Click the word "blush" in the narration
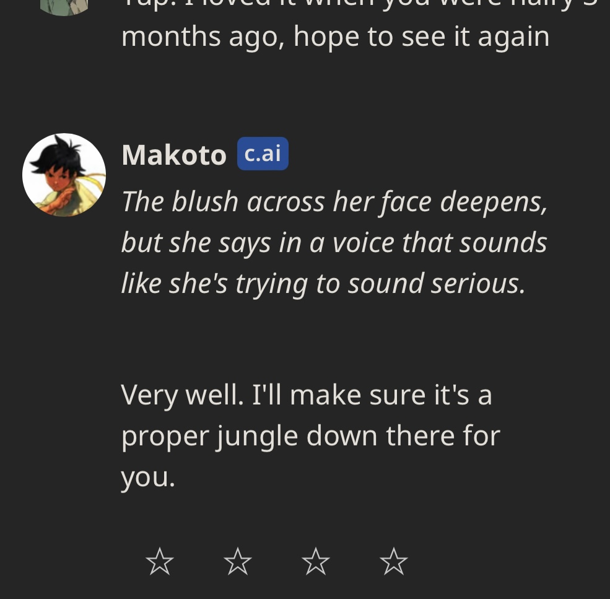This screenshot has height=599, width=610. coord(205,201)
